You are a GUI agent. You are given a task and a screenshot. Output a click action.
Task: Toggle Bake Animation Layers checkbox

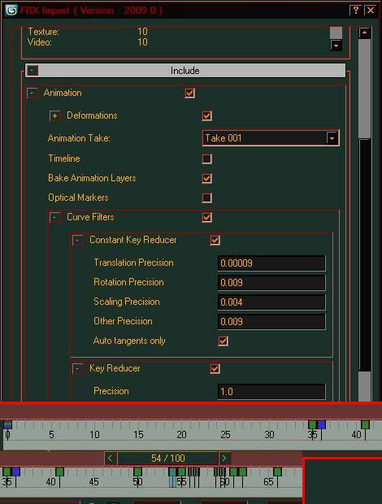[x=207, y=178]
